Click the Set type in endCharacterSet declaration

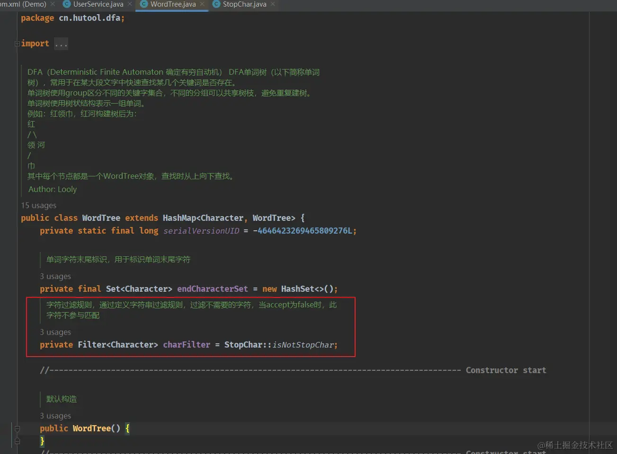[113, 289]
